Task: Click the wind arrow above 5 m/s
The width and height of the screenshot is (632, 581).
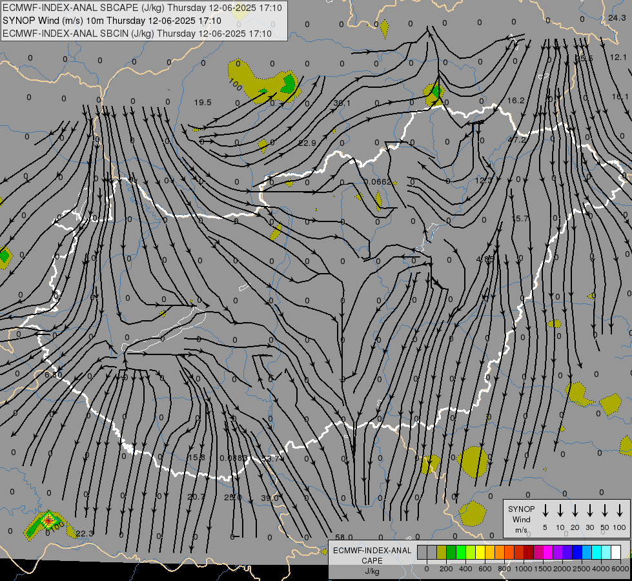Action: tap(545, 511)
